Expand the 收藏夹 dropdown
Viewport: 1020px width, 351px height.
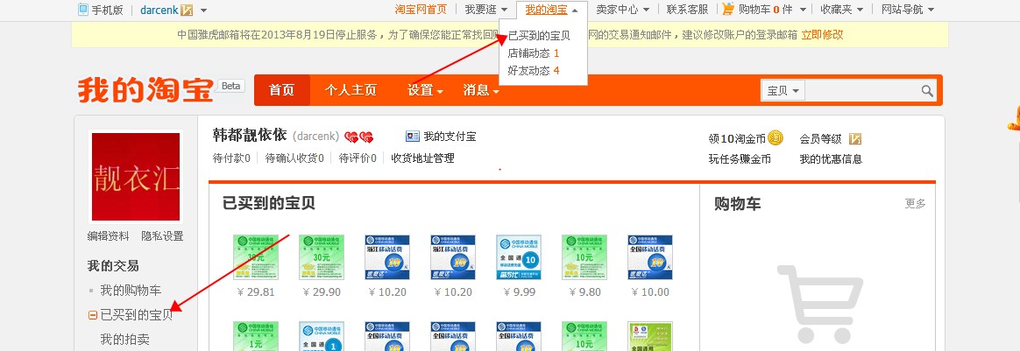click(x=842, y=10)
